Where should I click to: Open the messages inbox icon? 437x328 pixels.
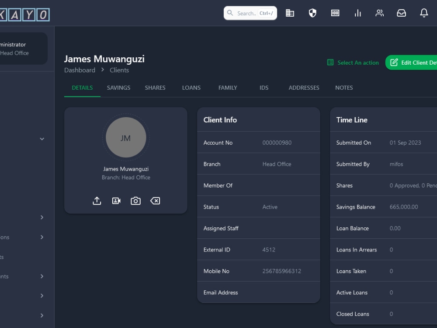(402, 13)
